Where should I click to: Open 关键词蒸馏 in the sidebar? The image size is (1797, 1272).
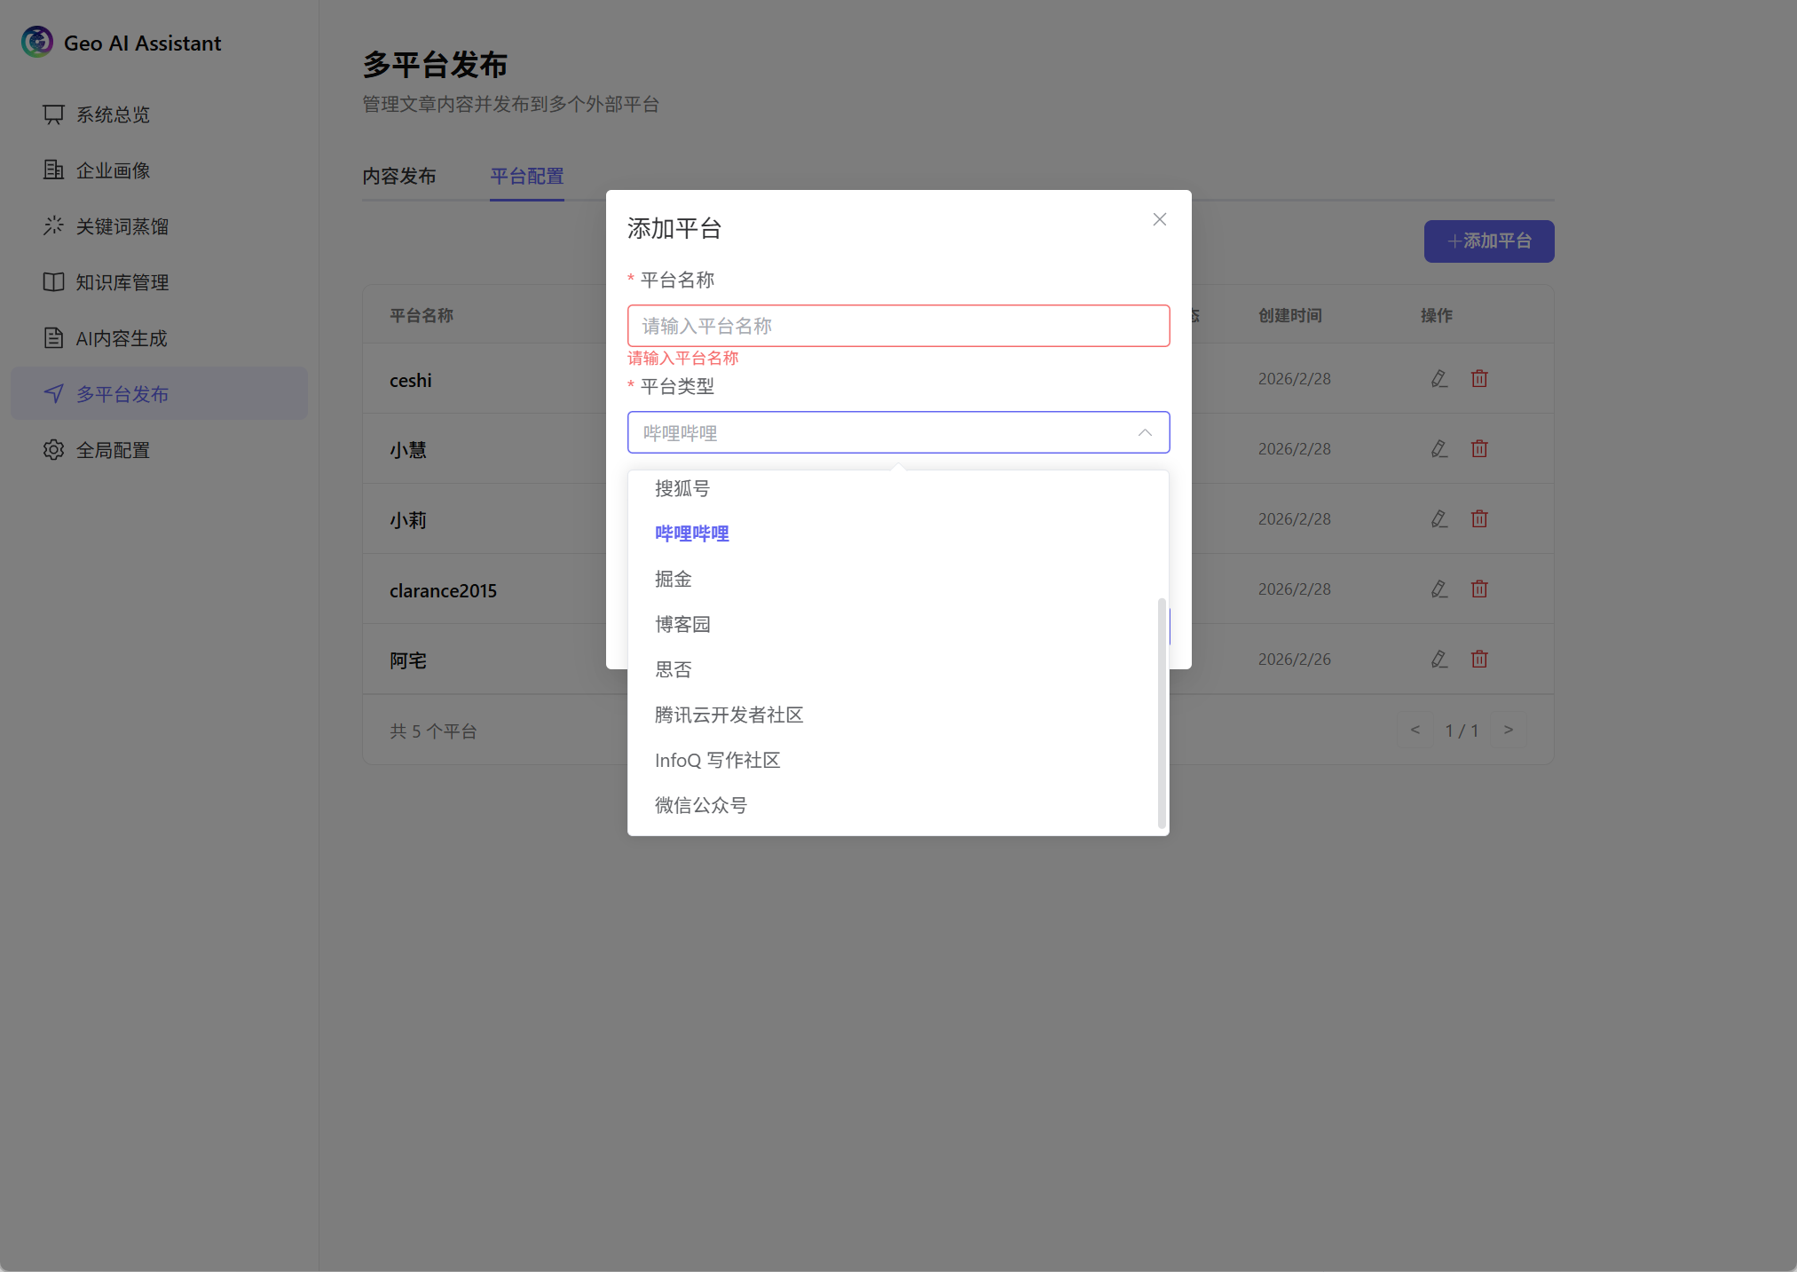(x=159, y=226)
